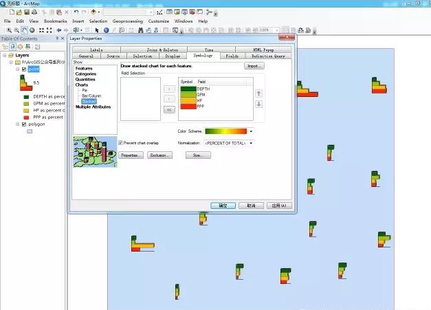
Task: Open the Editor toolbar icon
Action: (159, 12)
